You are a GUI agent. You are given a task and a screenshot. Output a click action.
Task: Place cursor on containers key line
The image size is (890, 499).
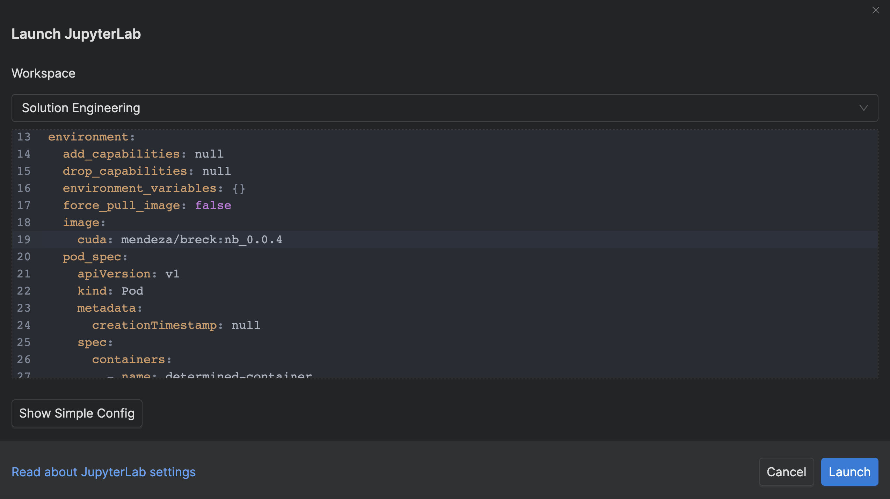128,360
